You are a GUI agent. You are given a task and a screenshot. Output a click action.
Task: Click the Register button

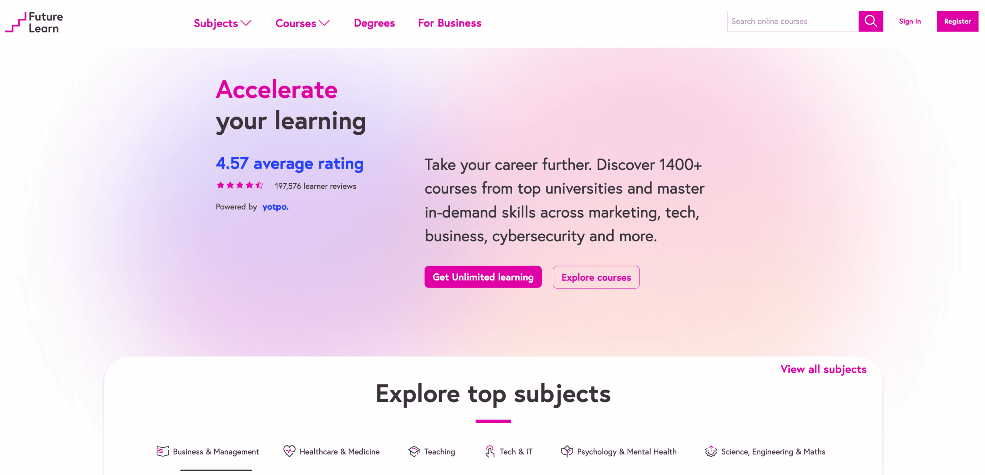957,21
